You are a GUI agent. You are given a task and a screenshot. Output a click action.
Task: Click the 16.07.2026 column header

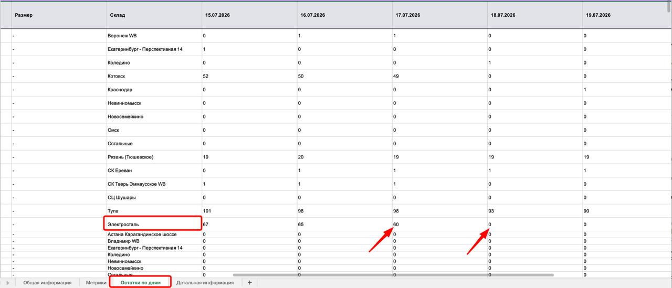344,15
